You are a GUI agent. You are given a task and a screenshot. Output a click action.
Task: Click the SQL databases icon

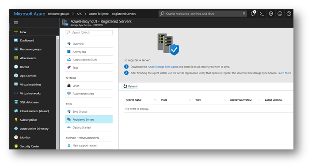tap(16, 102)
